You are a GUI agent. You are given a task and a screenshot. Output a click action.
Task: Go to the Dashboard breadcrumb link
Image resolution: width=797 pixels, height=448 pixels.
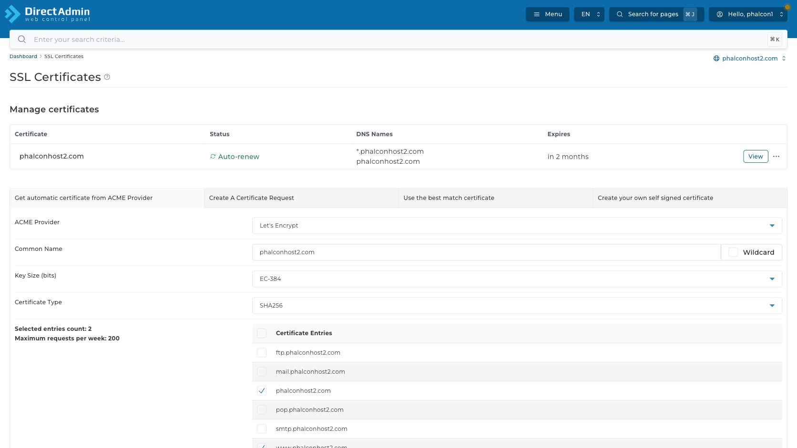point(23,56)
